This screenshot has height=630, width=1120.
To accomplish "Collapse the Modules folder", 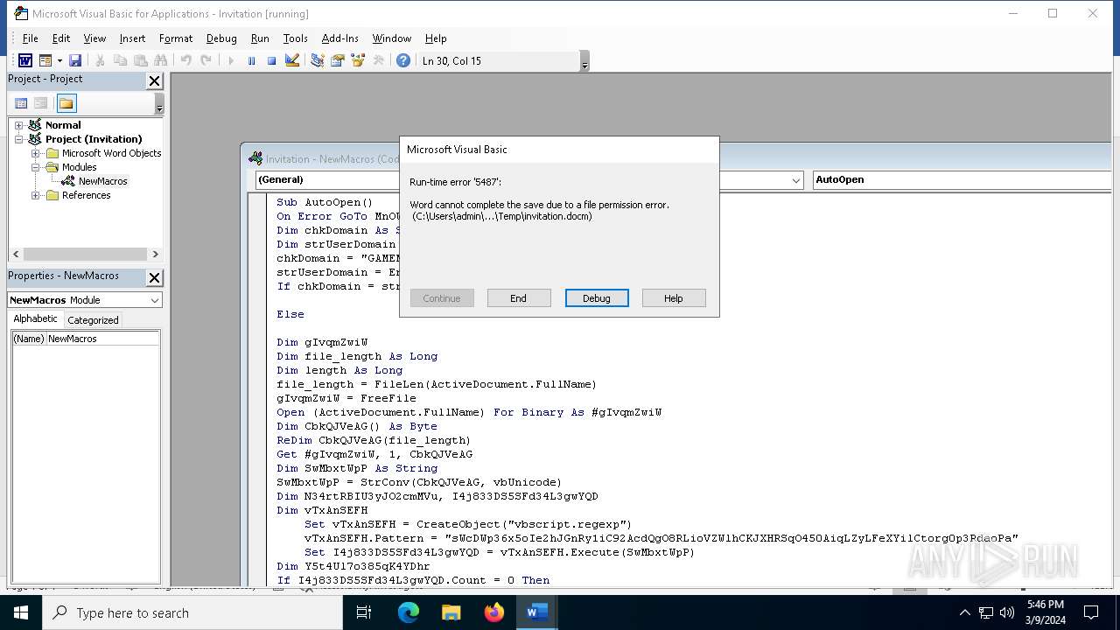I will (x=36, y=167).
